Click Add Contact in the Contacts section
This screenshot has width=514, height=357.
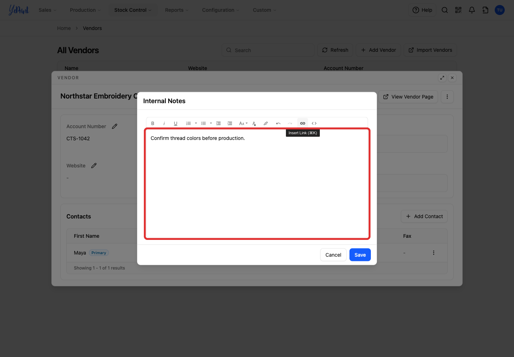tap(424, 216)
